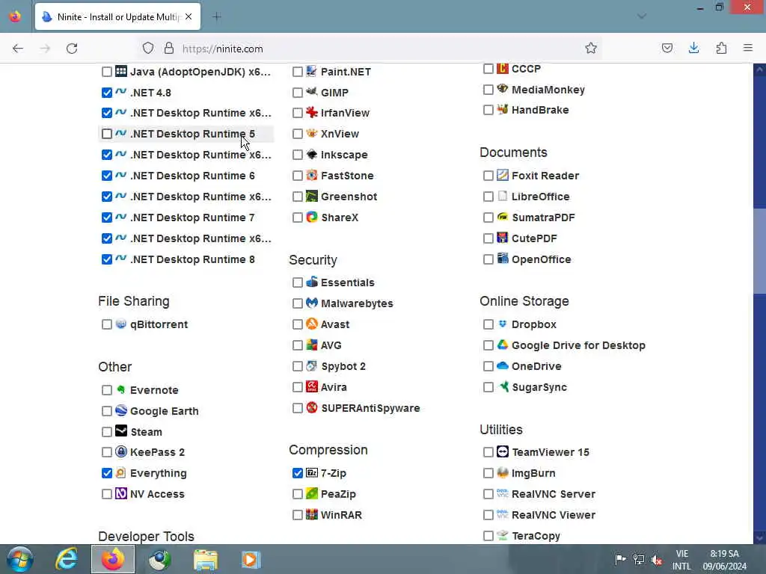This screenshot has width=766, height=574.
Task: Click the Avira red icon
Action: [312, 386]
